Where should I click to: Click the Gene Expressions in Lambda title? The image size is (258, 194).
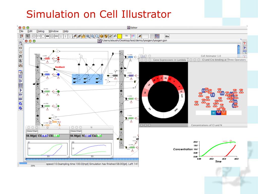point(170,60)
